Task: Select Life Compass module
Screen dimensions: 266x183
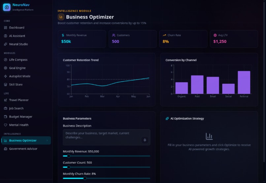Action: point(26,59)
